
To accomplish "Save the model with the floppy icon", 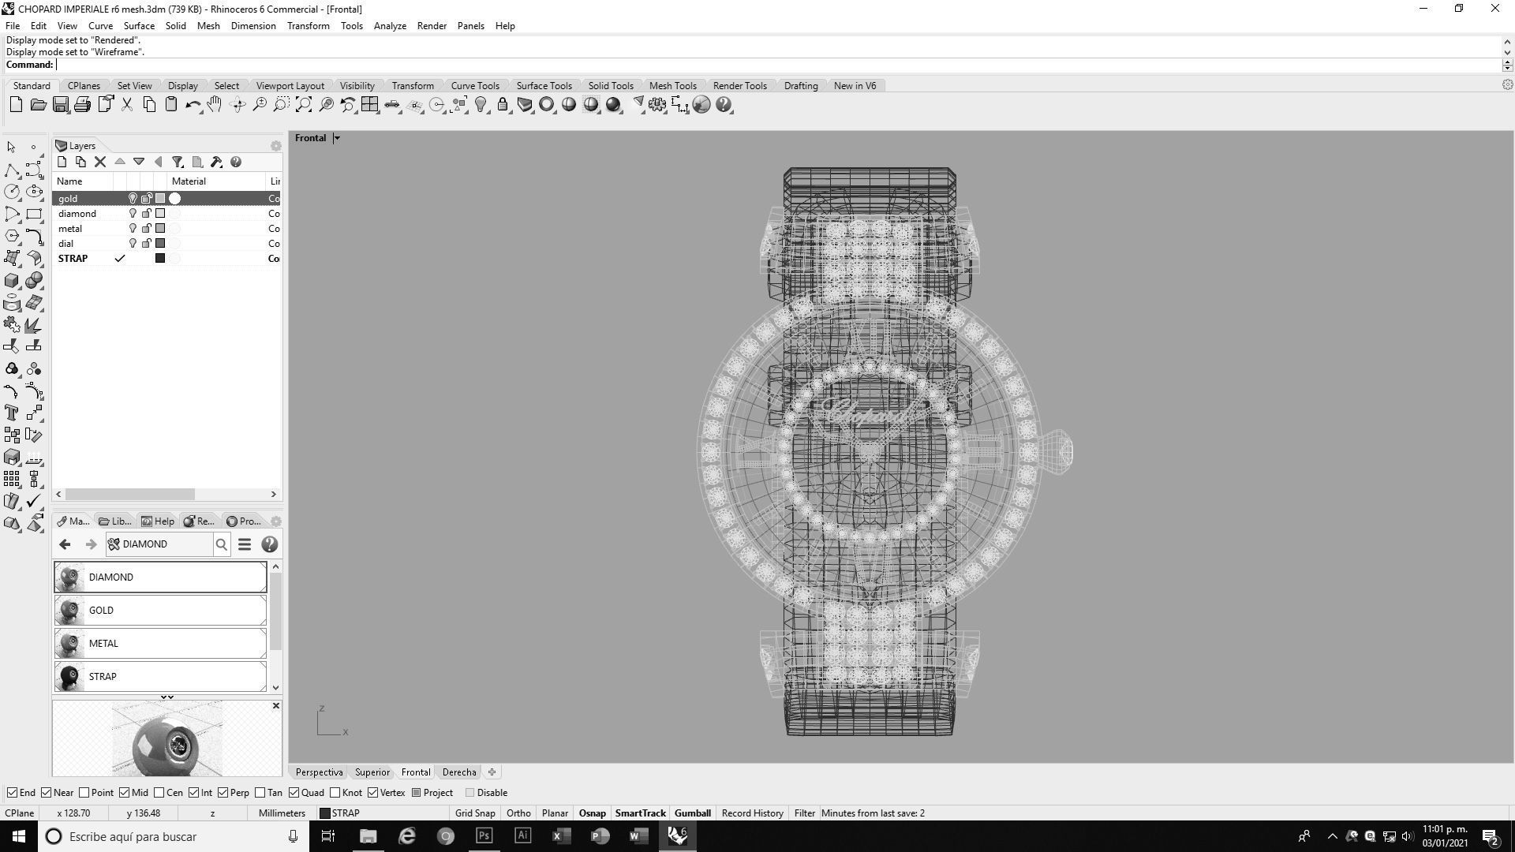I will 60,105.
